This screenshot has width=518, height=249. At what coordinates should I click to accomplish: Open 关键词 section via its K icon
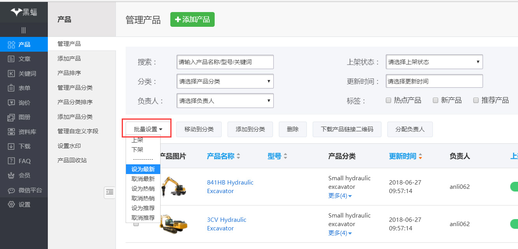pyautogui.click(x=11, y=73)
